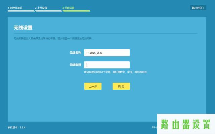Click the 上一步 previous step button
Image resolution: width=215 pixels, height=134 pixels.
[93, 86]
